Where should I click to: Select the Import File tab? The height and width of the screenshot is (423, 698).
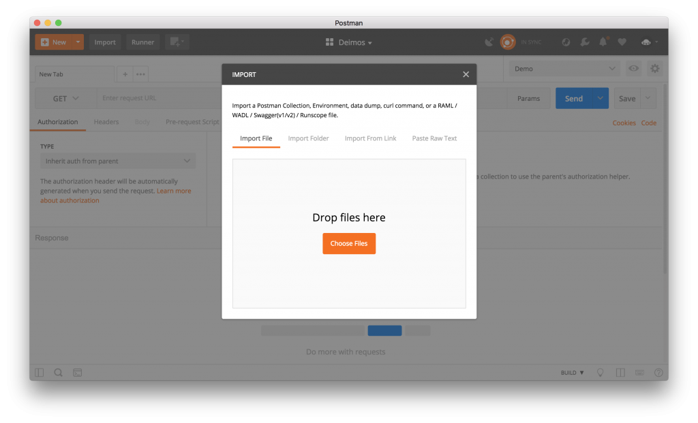click(x=256, y=138)
